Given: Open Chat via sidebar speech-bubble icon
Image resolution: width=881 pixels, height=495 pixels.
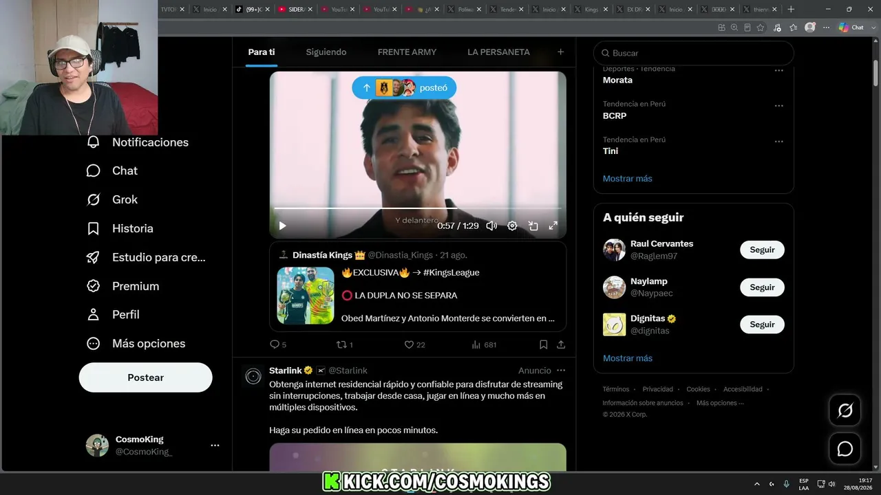Looking at the screenshot, I should (x=93, y=170).
